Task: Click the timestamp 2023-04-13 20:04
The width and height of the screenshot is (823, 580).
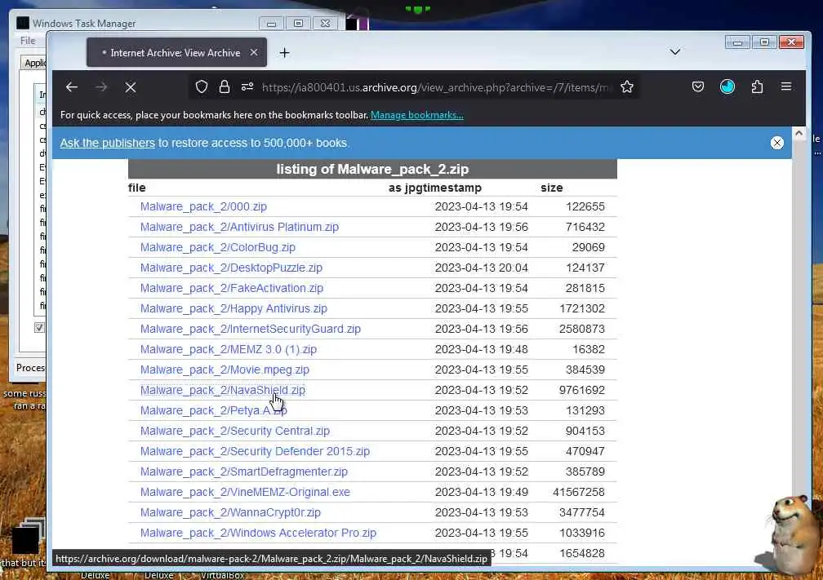Action: 482,268
